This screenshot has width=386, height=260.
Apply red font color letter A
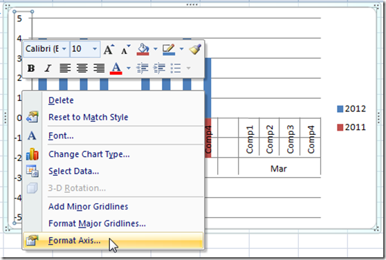116,68
